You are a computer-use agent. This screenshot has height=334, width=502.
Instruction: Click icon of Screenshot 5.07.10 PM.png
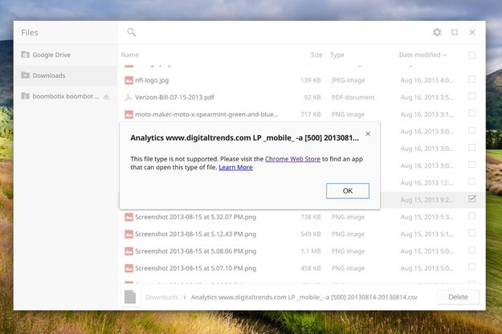tap(129, 268)
